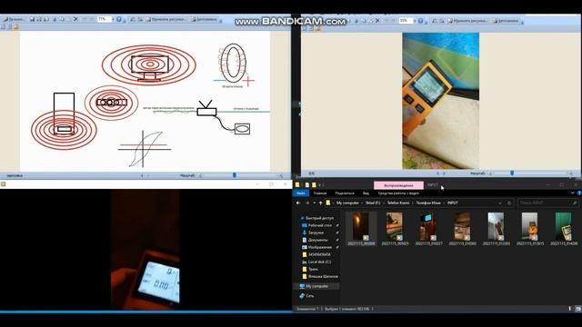
Task: Click Автозамена button in right viewer
Action: [x=506, y=21]
